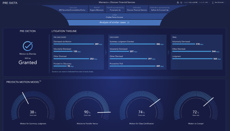Image resolution: width=230 pixels, height=131 pixels.
Task: Click the user profile avatar icon
Action: click(x=213, y=2)
